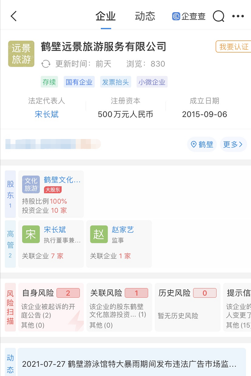This screenshot has height=376, width=251.
Task: Open the 高管 section label
Action: [10, 244]
